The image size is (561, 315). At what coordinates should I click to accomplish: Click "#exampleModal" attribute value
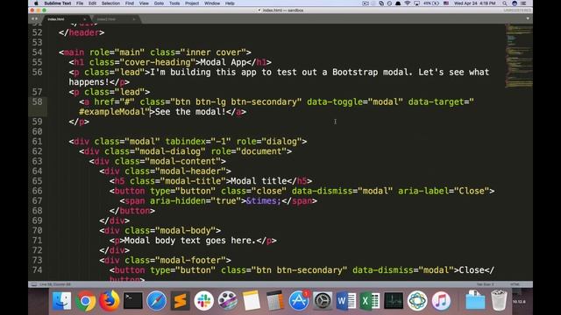[x=111, y=112]
